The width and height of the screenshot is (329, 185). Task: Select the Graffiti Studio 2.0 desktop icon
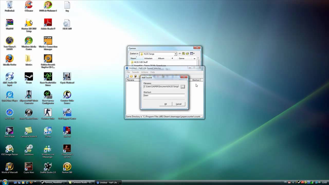[x=48, y=168]
